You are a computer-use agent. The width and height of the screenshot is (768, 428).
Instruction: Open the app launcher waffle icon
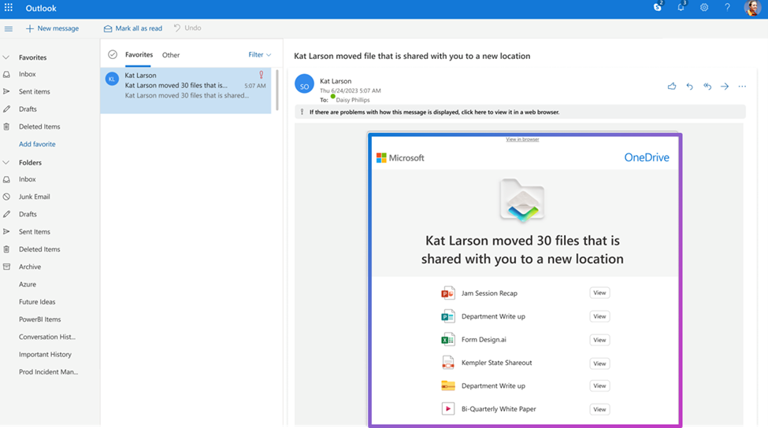coord(9,8)
